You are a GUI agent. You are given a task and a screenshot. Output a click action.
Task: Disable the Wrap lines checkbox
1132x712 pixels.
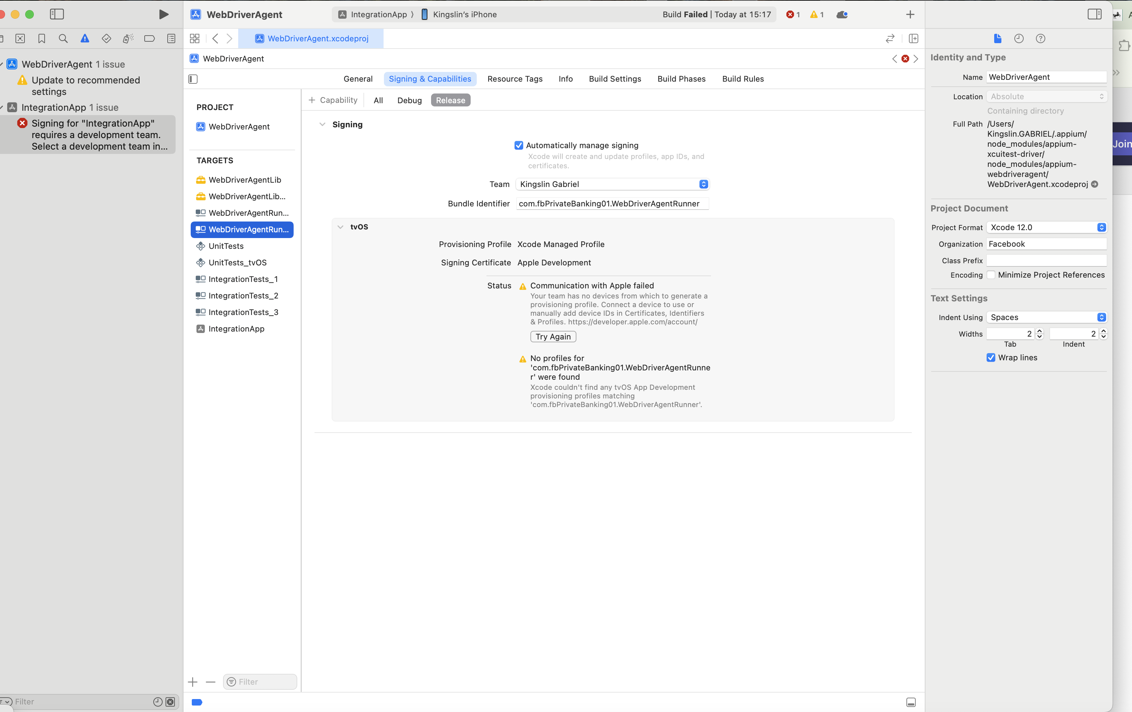tap(991, 357)
